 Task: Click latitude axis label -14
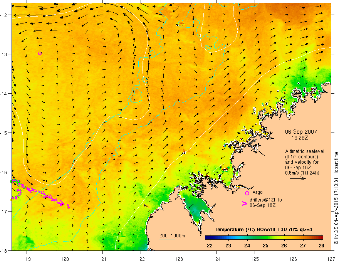[4, 94]
